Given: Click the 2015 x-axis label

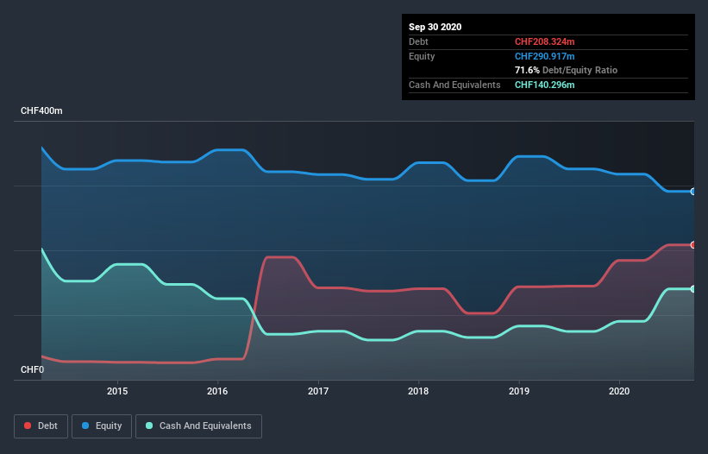Looking at the screenshot, I should point(117,391).
